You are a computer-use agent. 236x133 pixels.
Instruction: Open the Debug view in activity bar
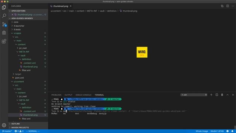pyautogui.click(x=4, y=33)
